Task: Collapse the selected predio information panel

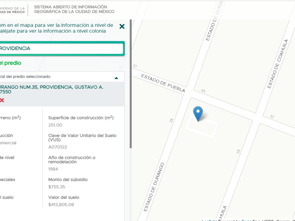Action: [x=116, y=78]
